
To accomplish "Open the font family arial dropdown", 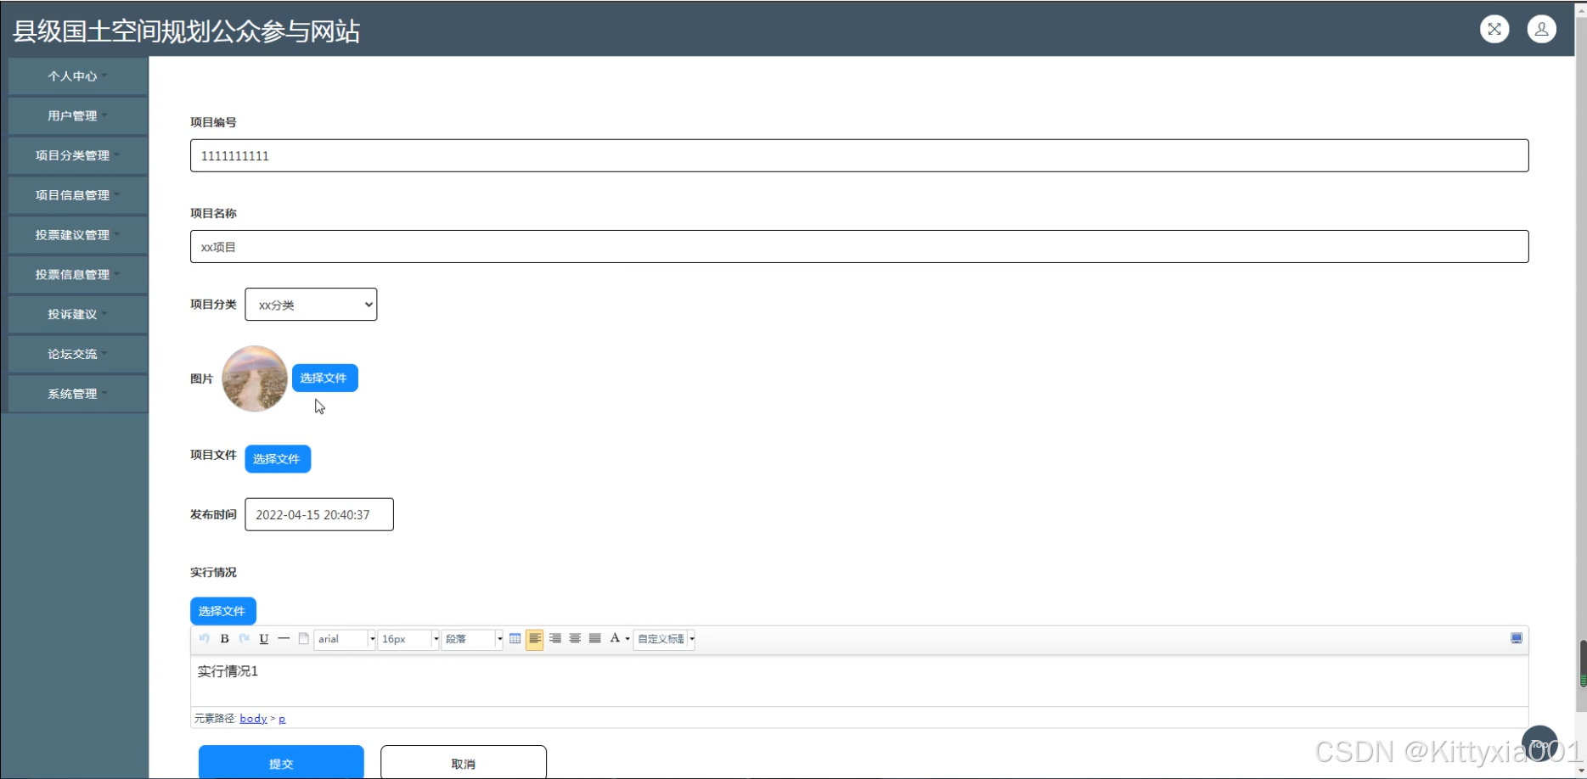I will [x=345, y=639].
